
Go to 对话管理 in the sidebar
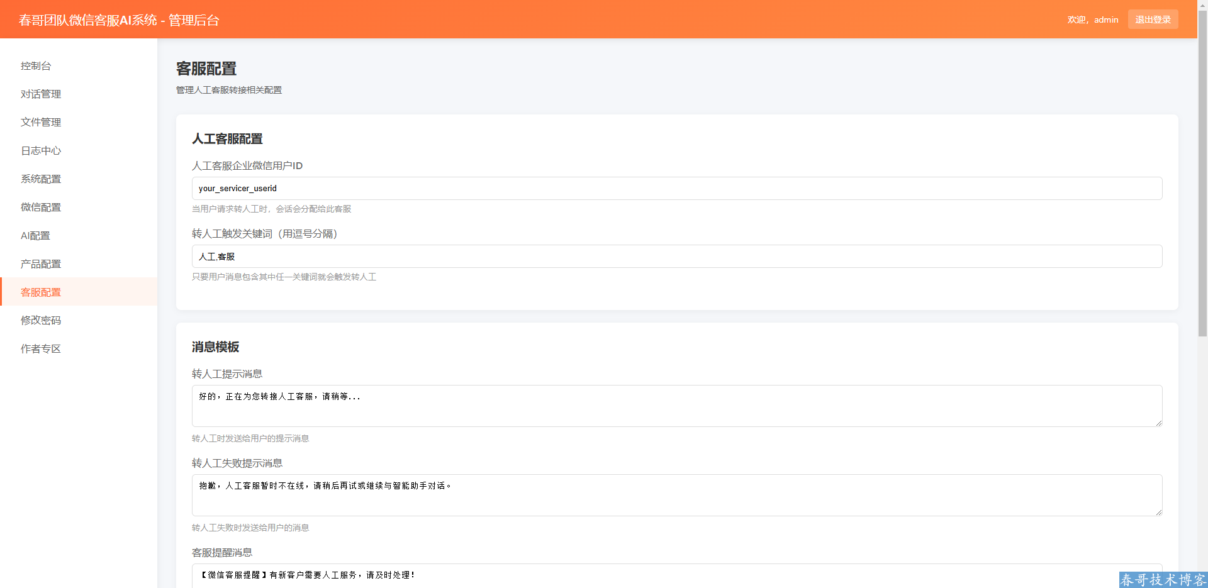(41, 94)
